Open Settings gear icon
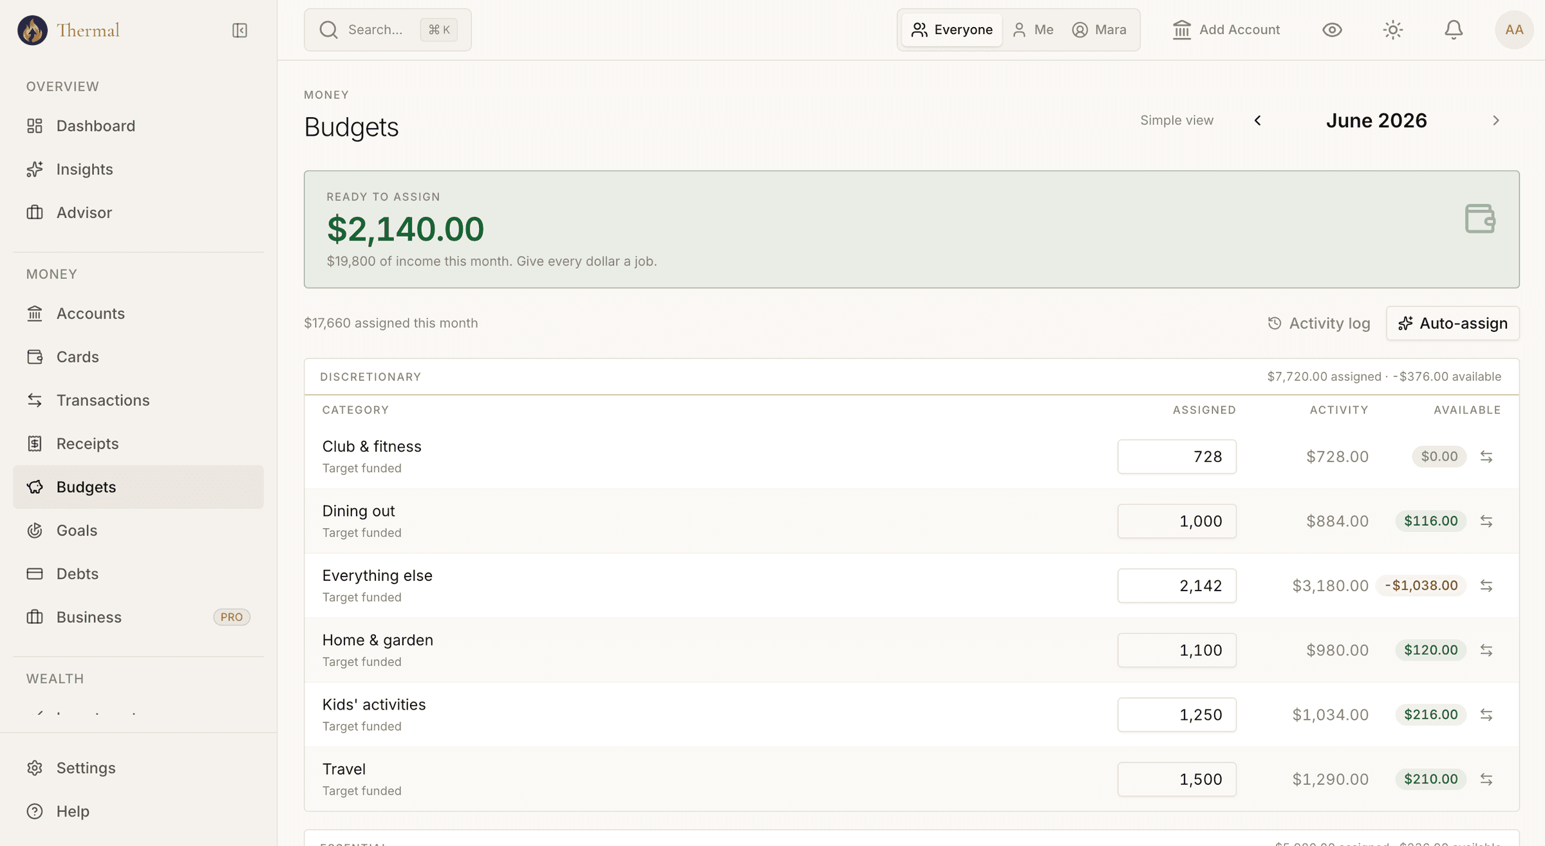Image resolution: width=1545 pixels, height=846 pixels. 35,768
